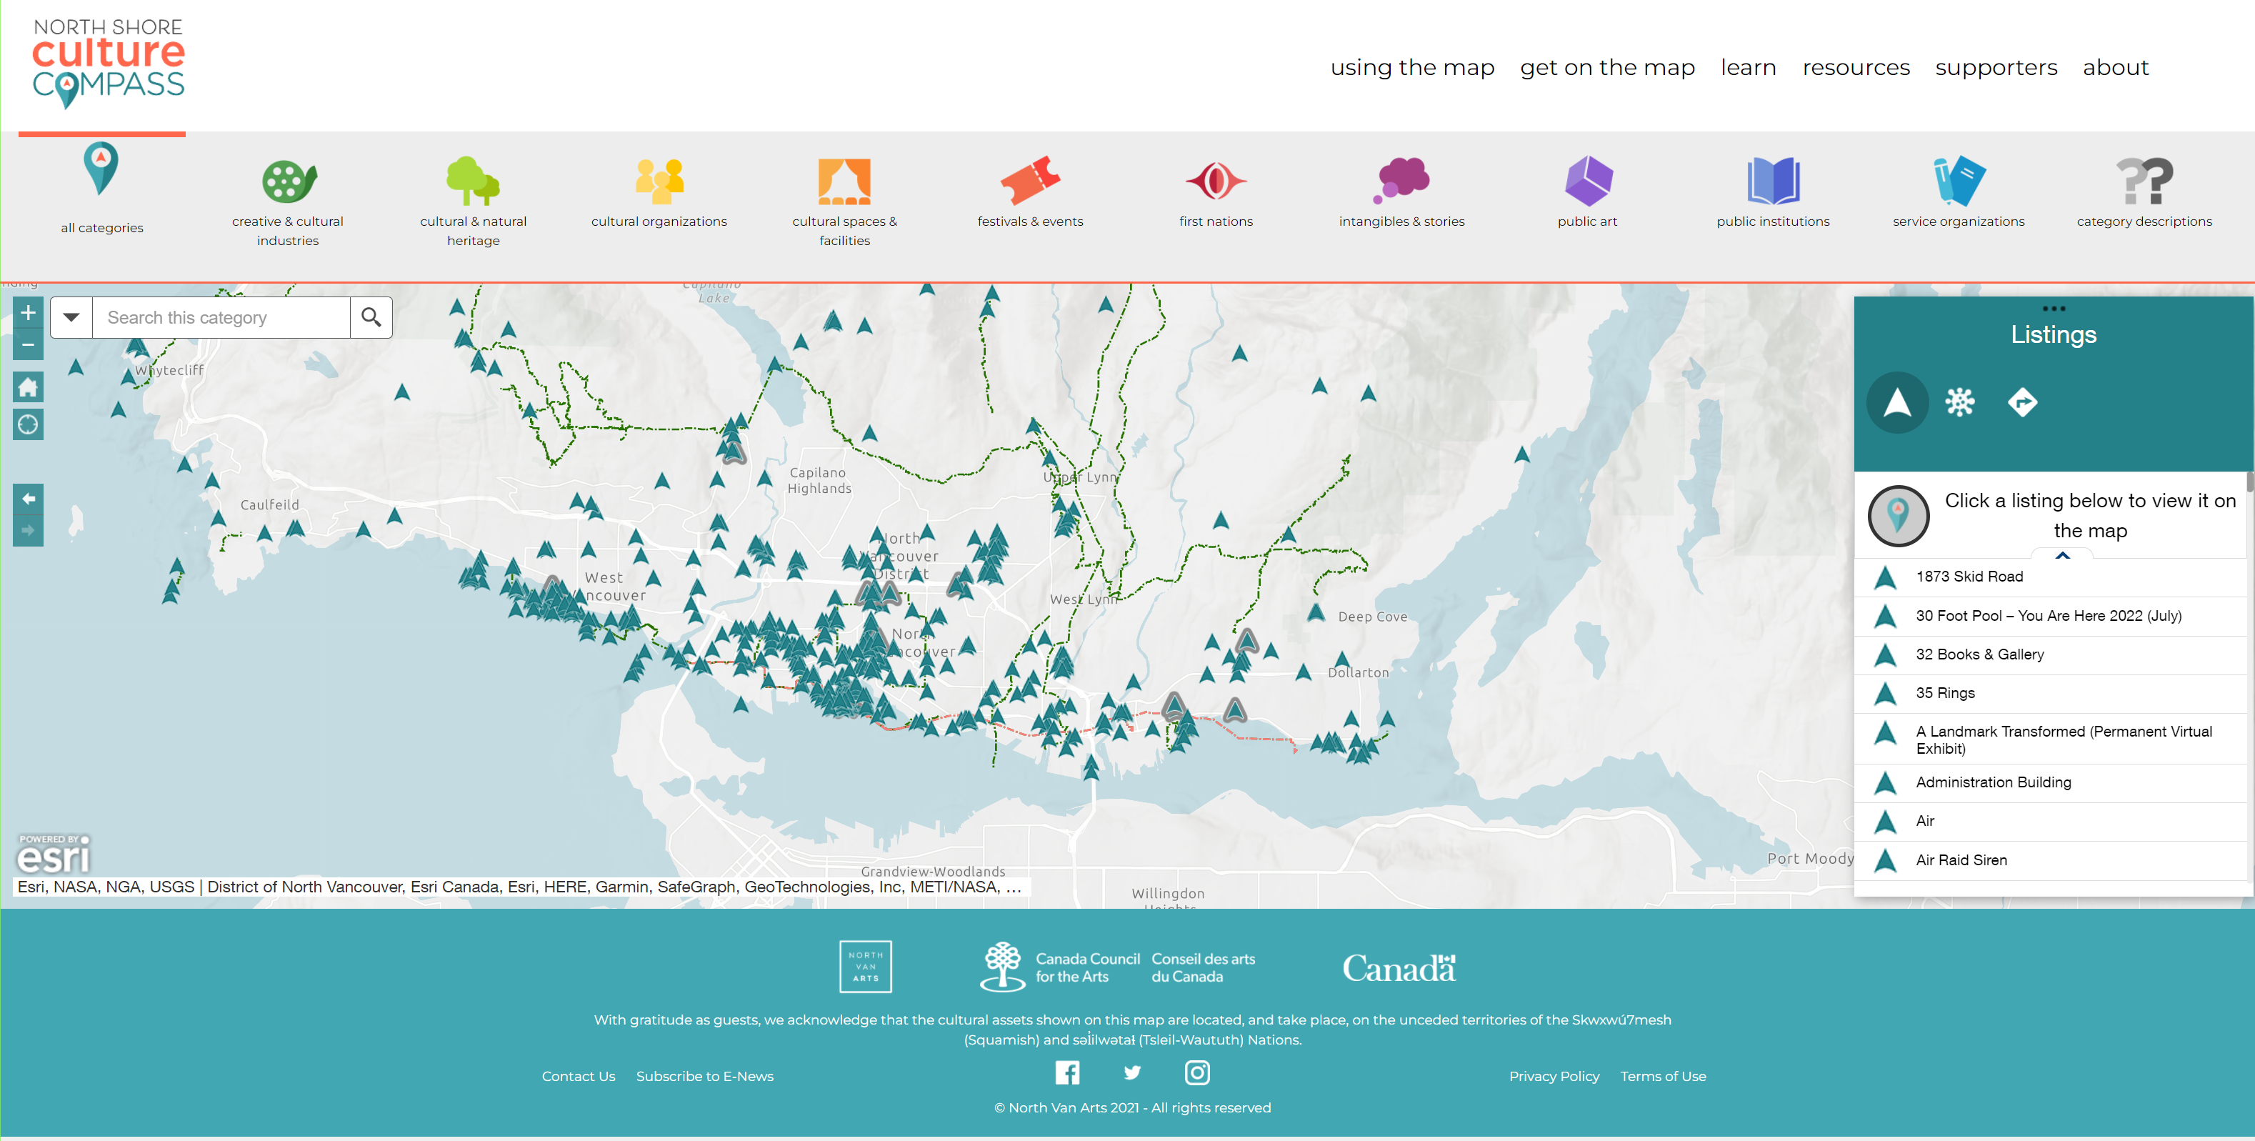The height and width of the screenshot is (1141, 2255).
Task: Zoom in on the map
Action: (x=28, y=313)
